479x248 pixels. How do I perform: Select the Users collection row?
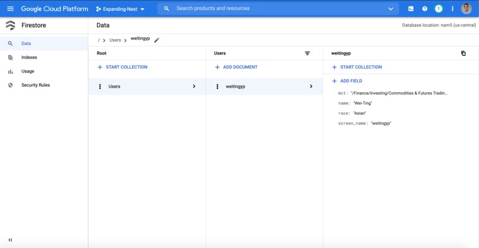point(147,87)
